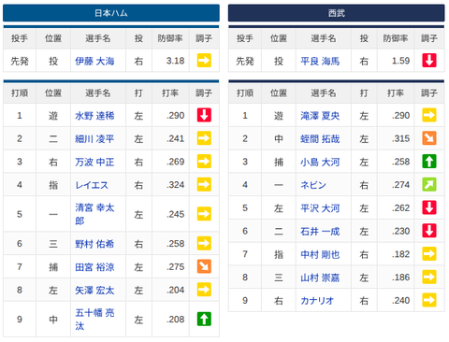Click 平良 海馬 red down condition icon
The height and width of the screenshot is (342, 449).
tap(429, 61)
